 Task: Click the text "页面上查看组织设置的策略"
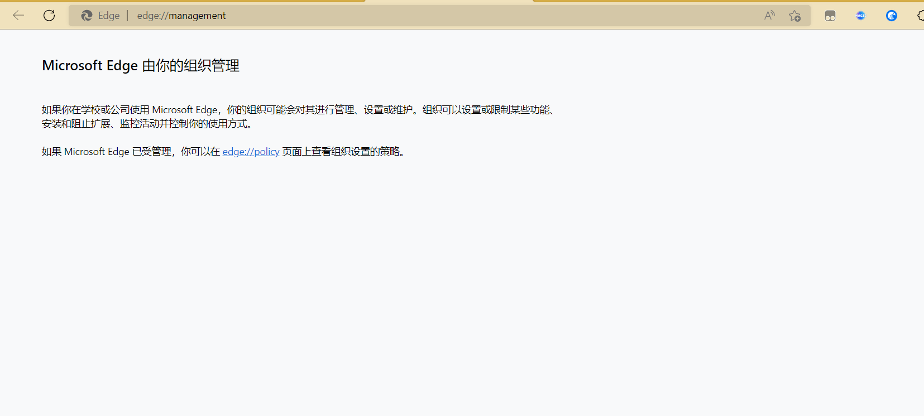[341, 152]
